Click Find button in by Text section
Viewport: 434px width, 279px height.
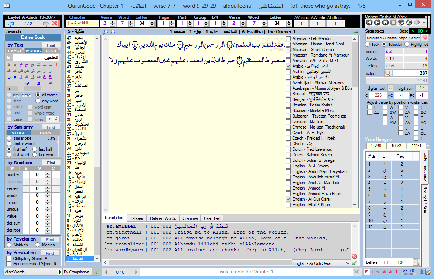coord(51,45)
